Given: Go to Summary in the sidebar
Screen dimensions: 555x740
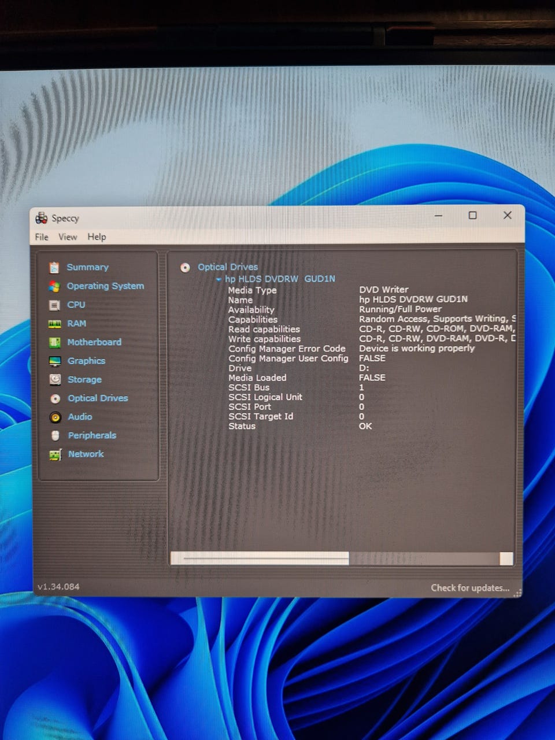Looking at the screenshot, I should [87, 267].
